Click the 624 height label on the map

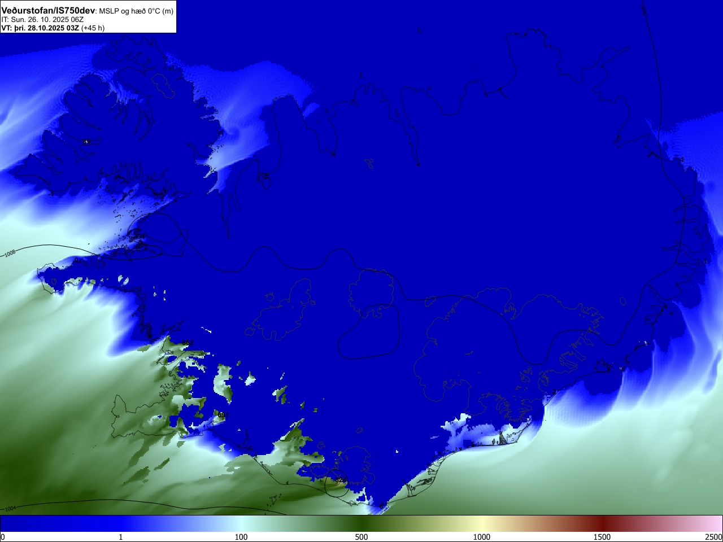tap(340, 480)
